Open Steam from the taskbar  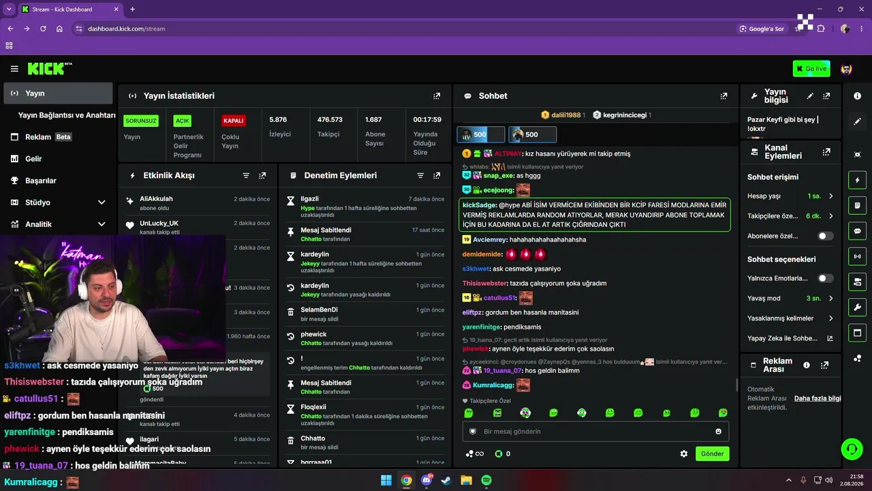[x=446, y=480]
